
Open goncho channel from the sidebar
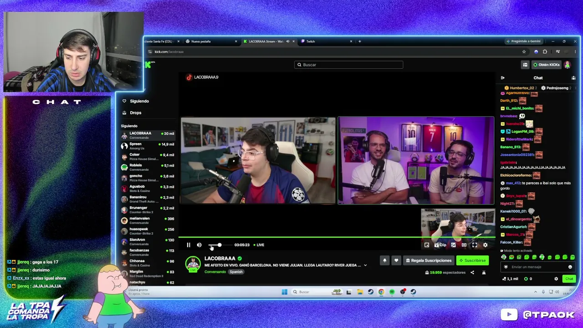click(x=148, y=178)
